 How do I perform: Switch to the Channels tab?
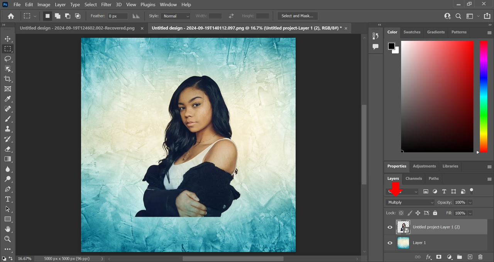414,178
